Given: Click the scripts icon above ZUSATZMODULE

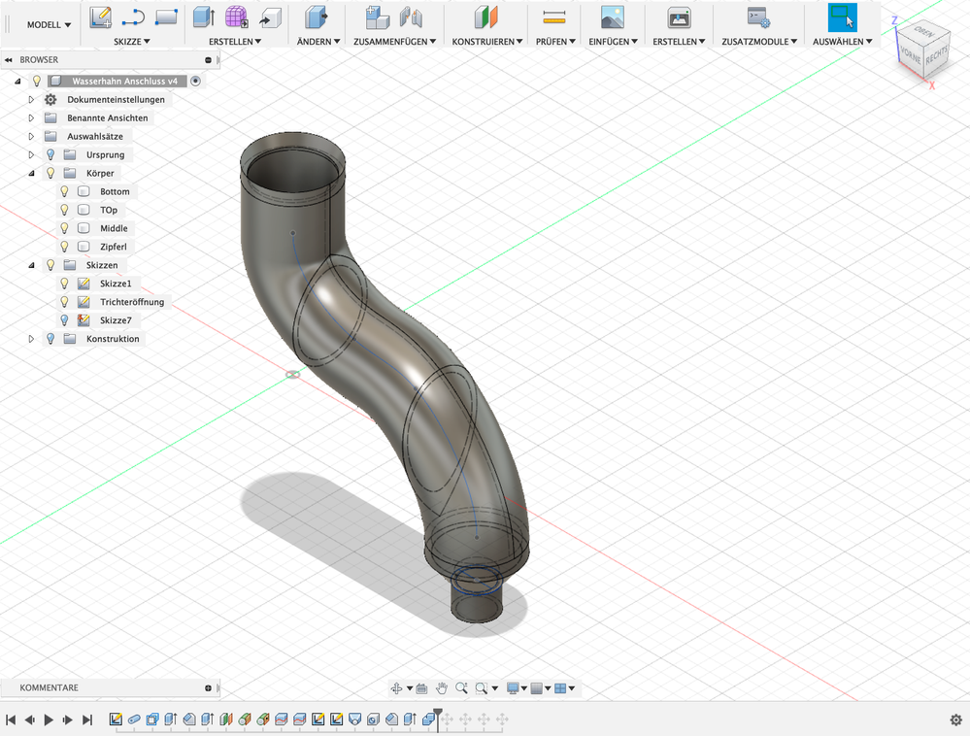Looking at the screenshot, I should coord(758,17).
